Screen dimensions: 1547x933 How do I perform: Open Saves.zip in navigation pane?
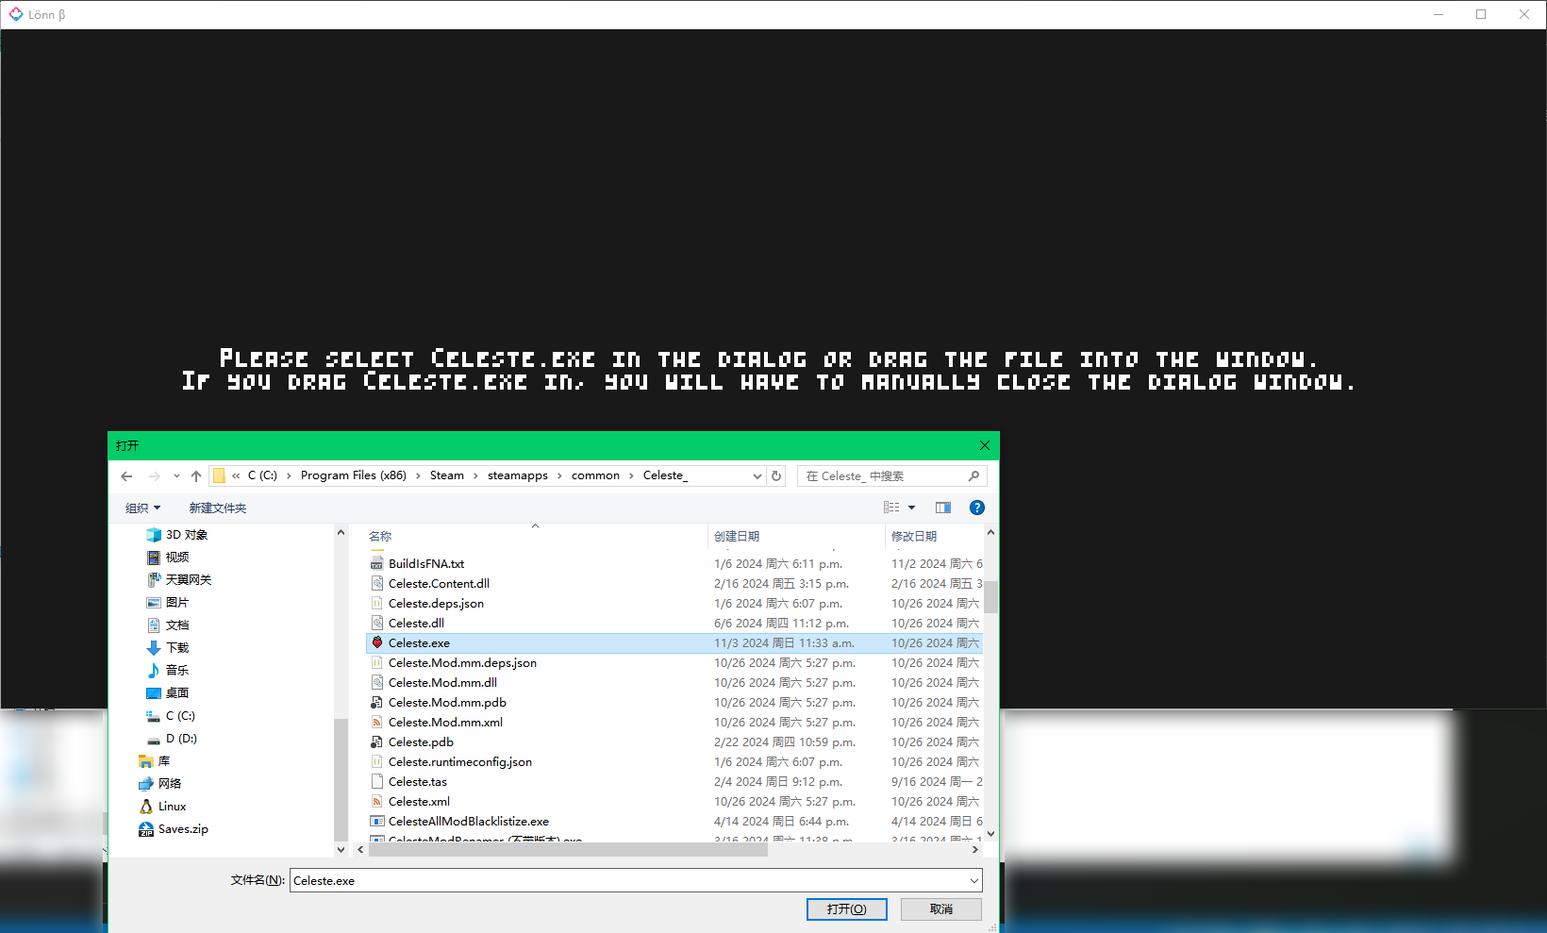[x=174, y=829]
